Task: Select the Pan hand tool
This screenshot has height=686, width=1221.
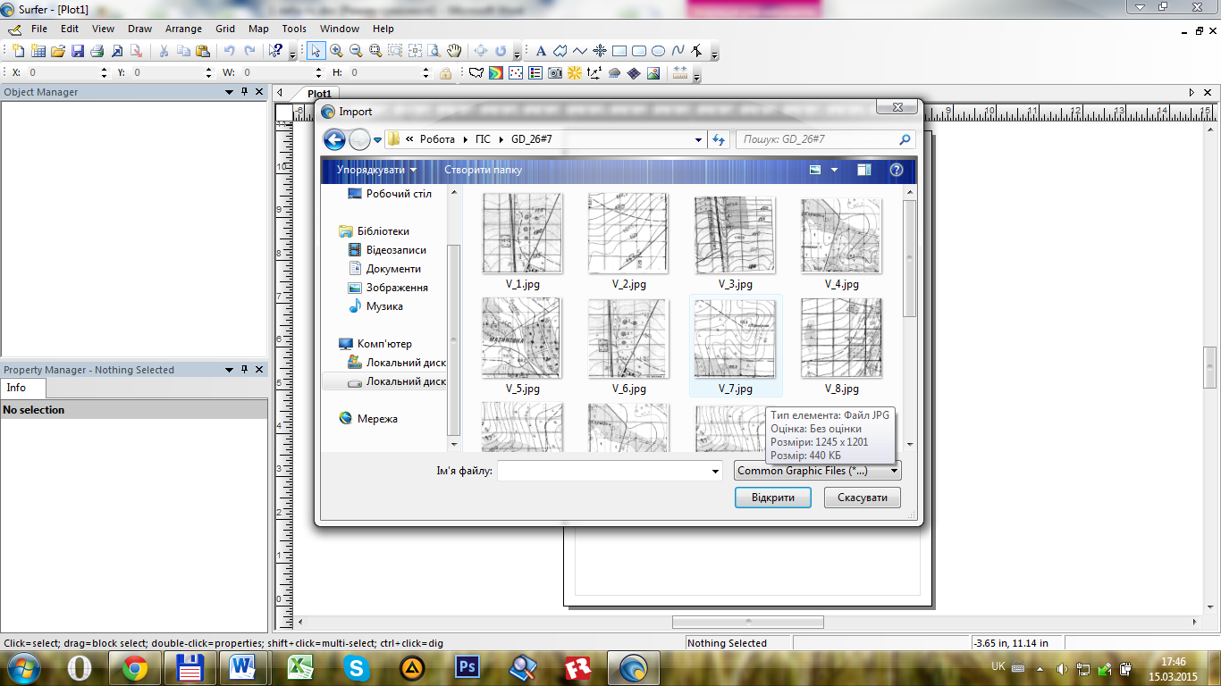Action: pyautogui.click(x=454, y=51)
